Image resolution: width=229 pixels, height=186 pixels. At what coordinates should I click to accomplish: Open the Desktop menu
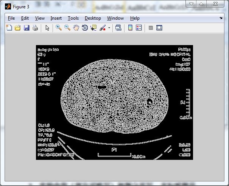point(93,18)
